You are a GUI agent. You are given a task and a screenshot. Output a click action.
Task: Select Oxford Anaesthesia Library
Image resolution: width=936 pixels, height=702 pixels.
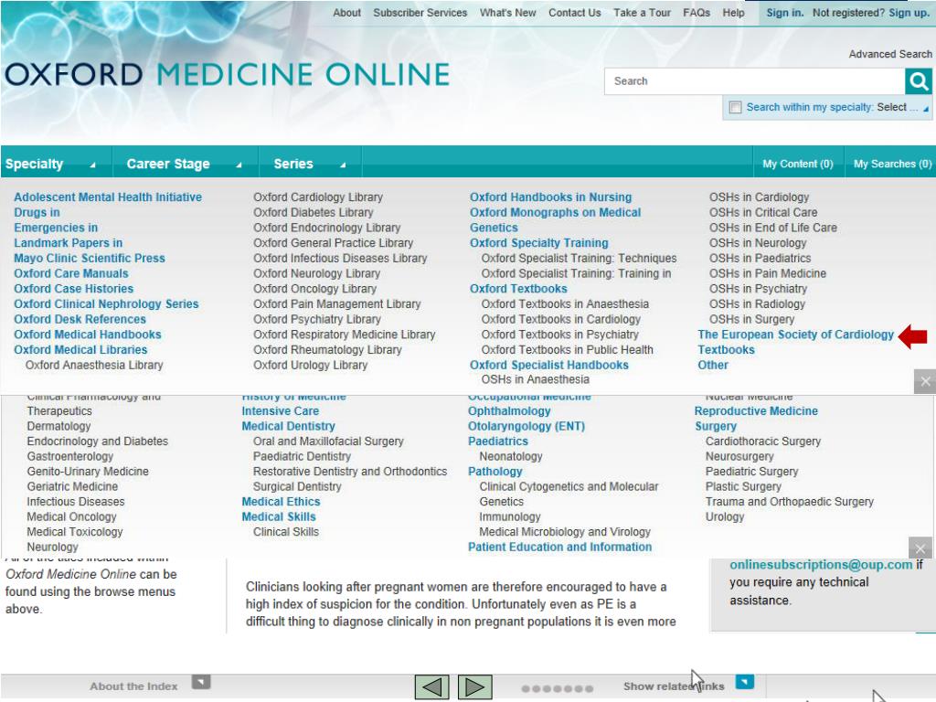tap(94, 366)
